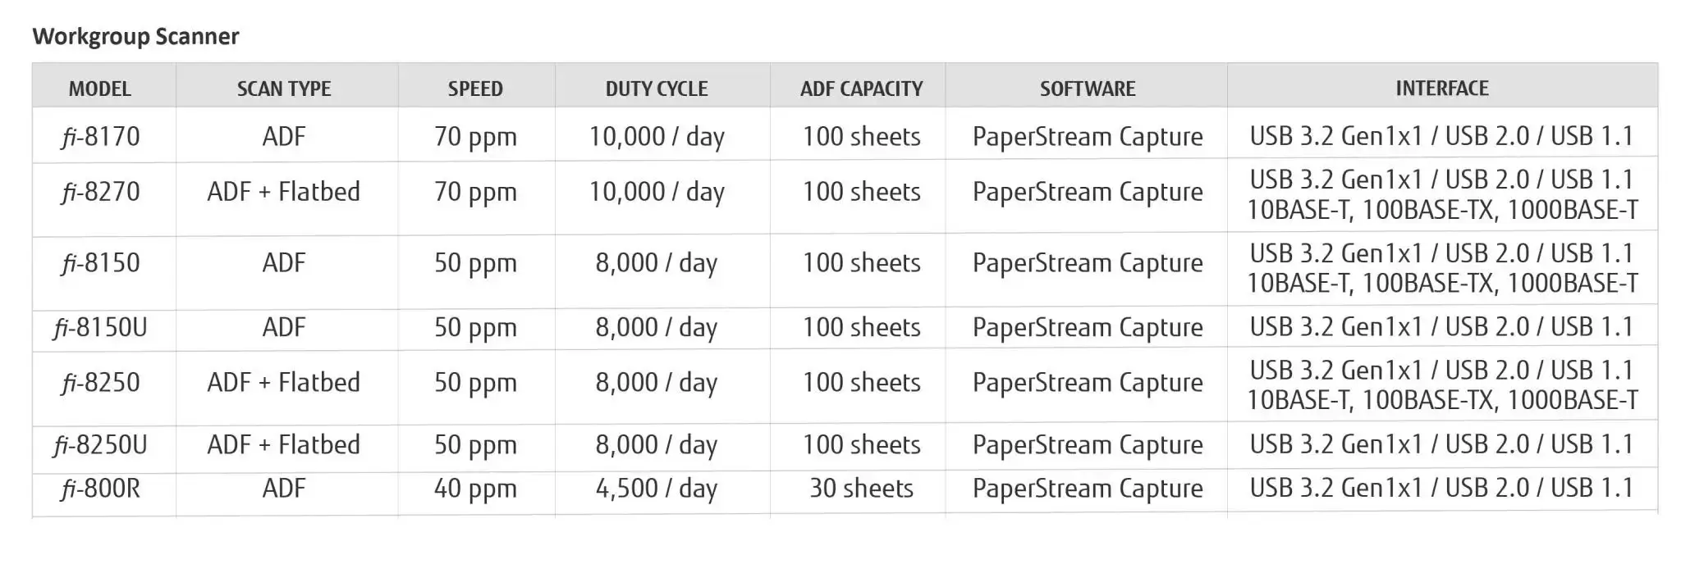Click PaperStream Capture in fi-8170 row
The width and height of the screenshot is (1681, 564).
click(1088, 137)
